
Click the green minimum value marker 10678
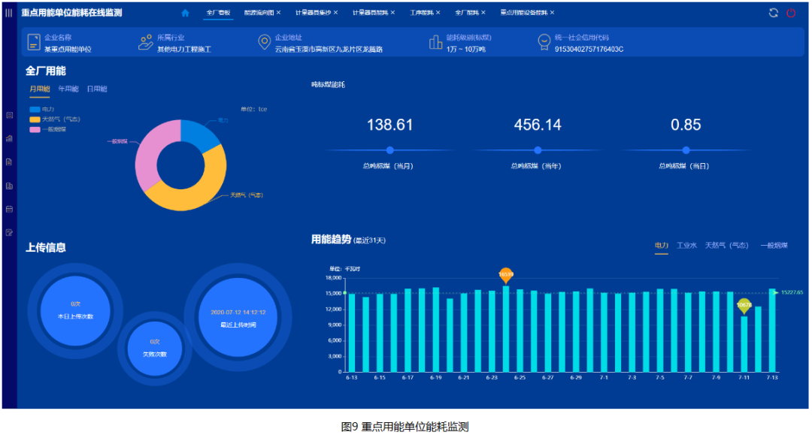tap(744, 306)
